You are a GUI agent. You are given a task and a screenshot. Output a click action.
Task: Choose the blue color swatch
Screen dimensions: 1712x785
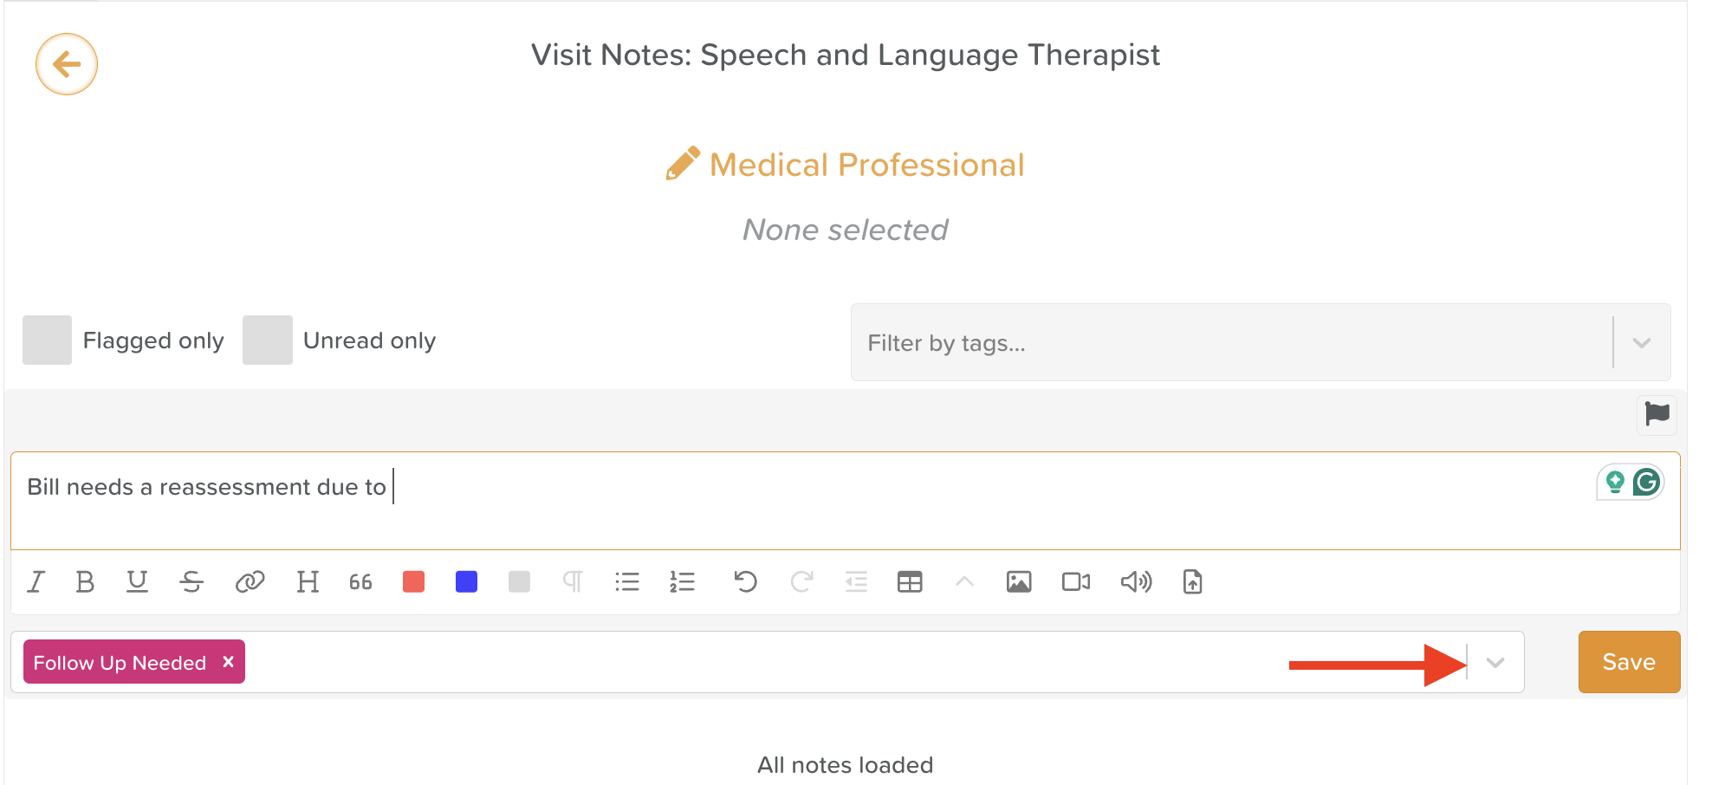(x=466, y=581)
